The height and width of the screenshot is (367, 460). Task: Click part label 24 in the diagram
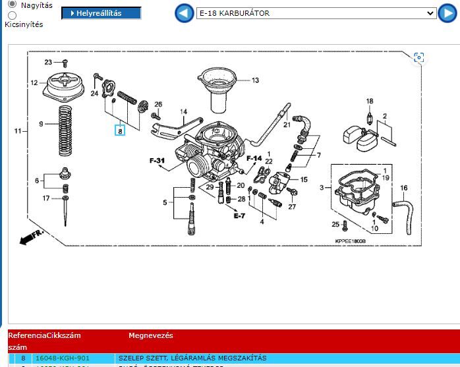[94, 94]
